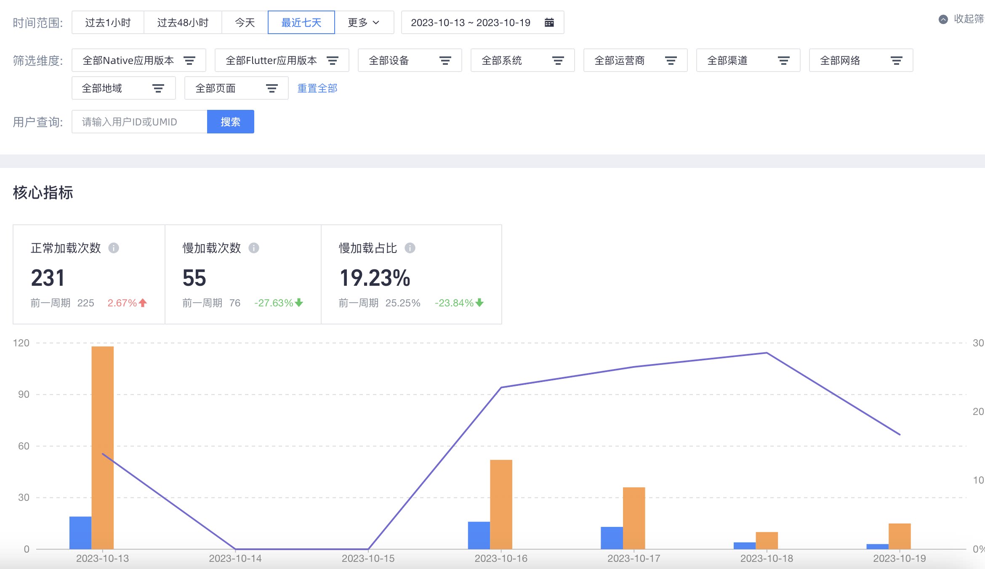Click info icon next to 正常加载次数
The image size is (985, 569).
114,248
